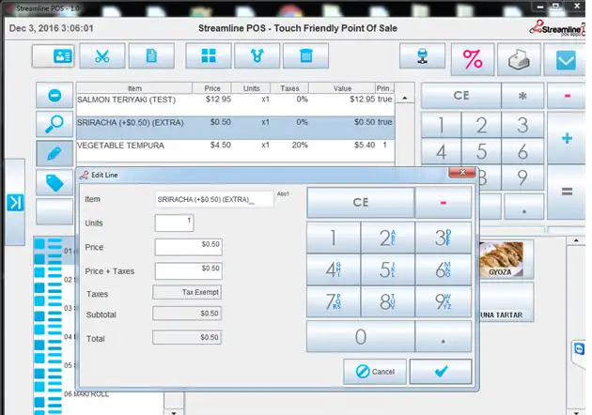The image size is (592, 415).
Task: Select the SALMON TERIYAKI (TEST) line
Action: coord(236,104)
